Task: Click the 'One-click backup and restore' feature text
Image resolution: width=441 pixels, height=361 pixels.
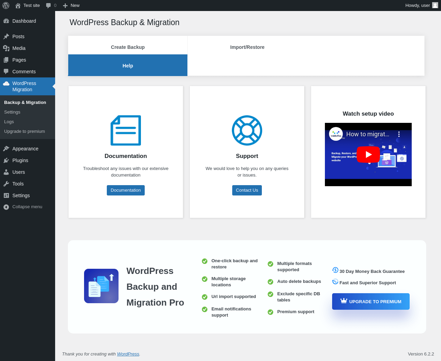Action: [235, 264]
